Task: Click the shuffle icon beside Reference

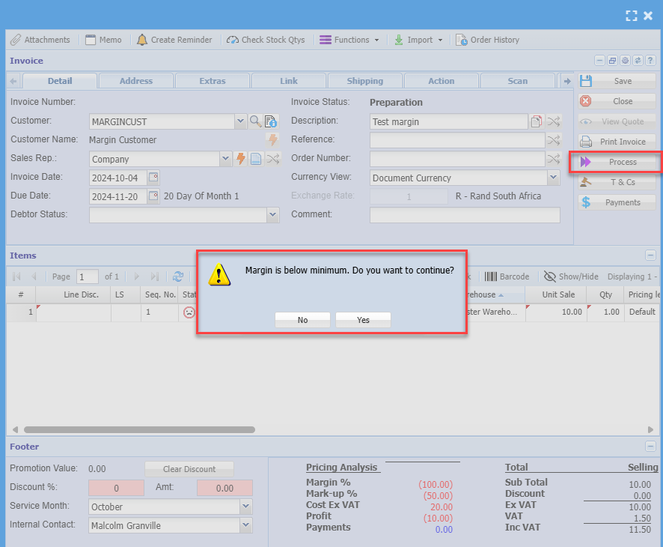Action: pos(553,140)
